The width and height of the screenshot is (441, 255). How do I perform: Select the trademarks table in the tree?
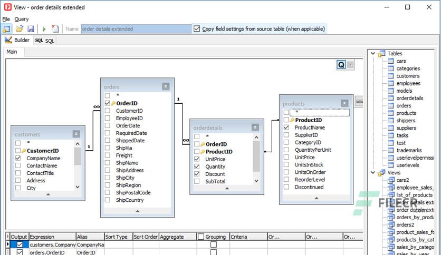click(x=409, y=150)
